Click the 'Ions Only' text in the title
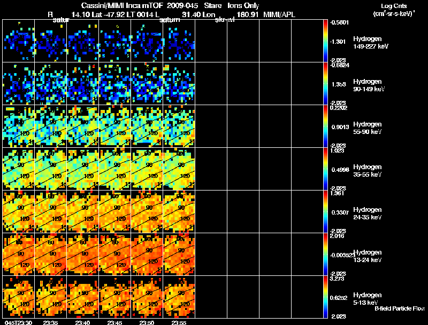 [243, 5]
